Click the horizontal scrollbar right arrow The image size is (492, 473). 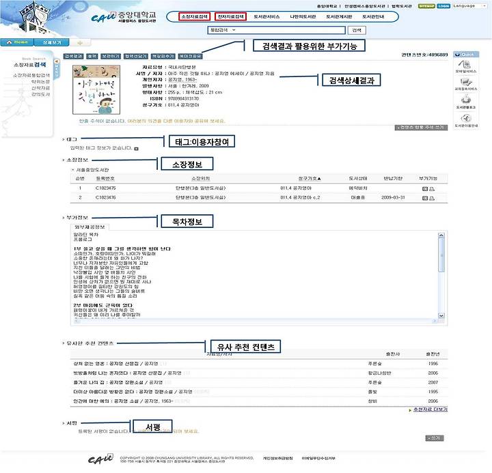click(x=435, y=321)
